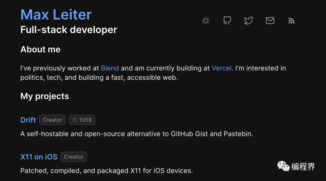
Task: Click the Creator badge beside Drift
Action: click(x=52, y=120)
